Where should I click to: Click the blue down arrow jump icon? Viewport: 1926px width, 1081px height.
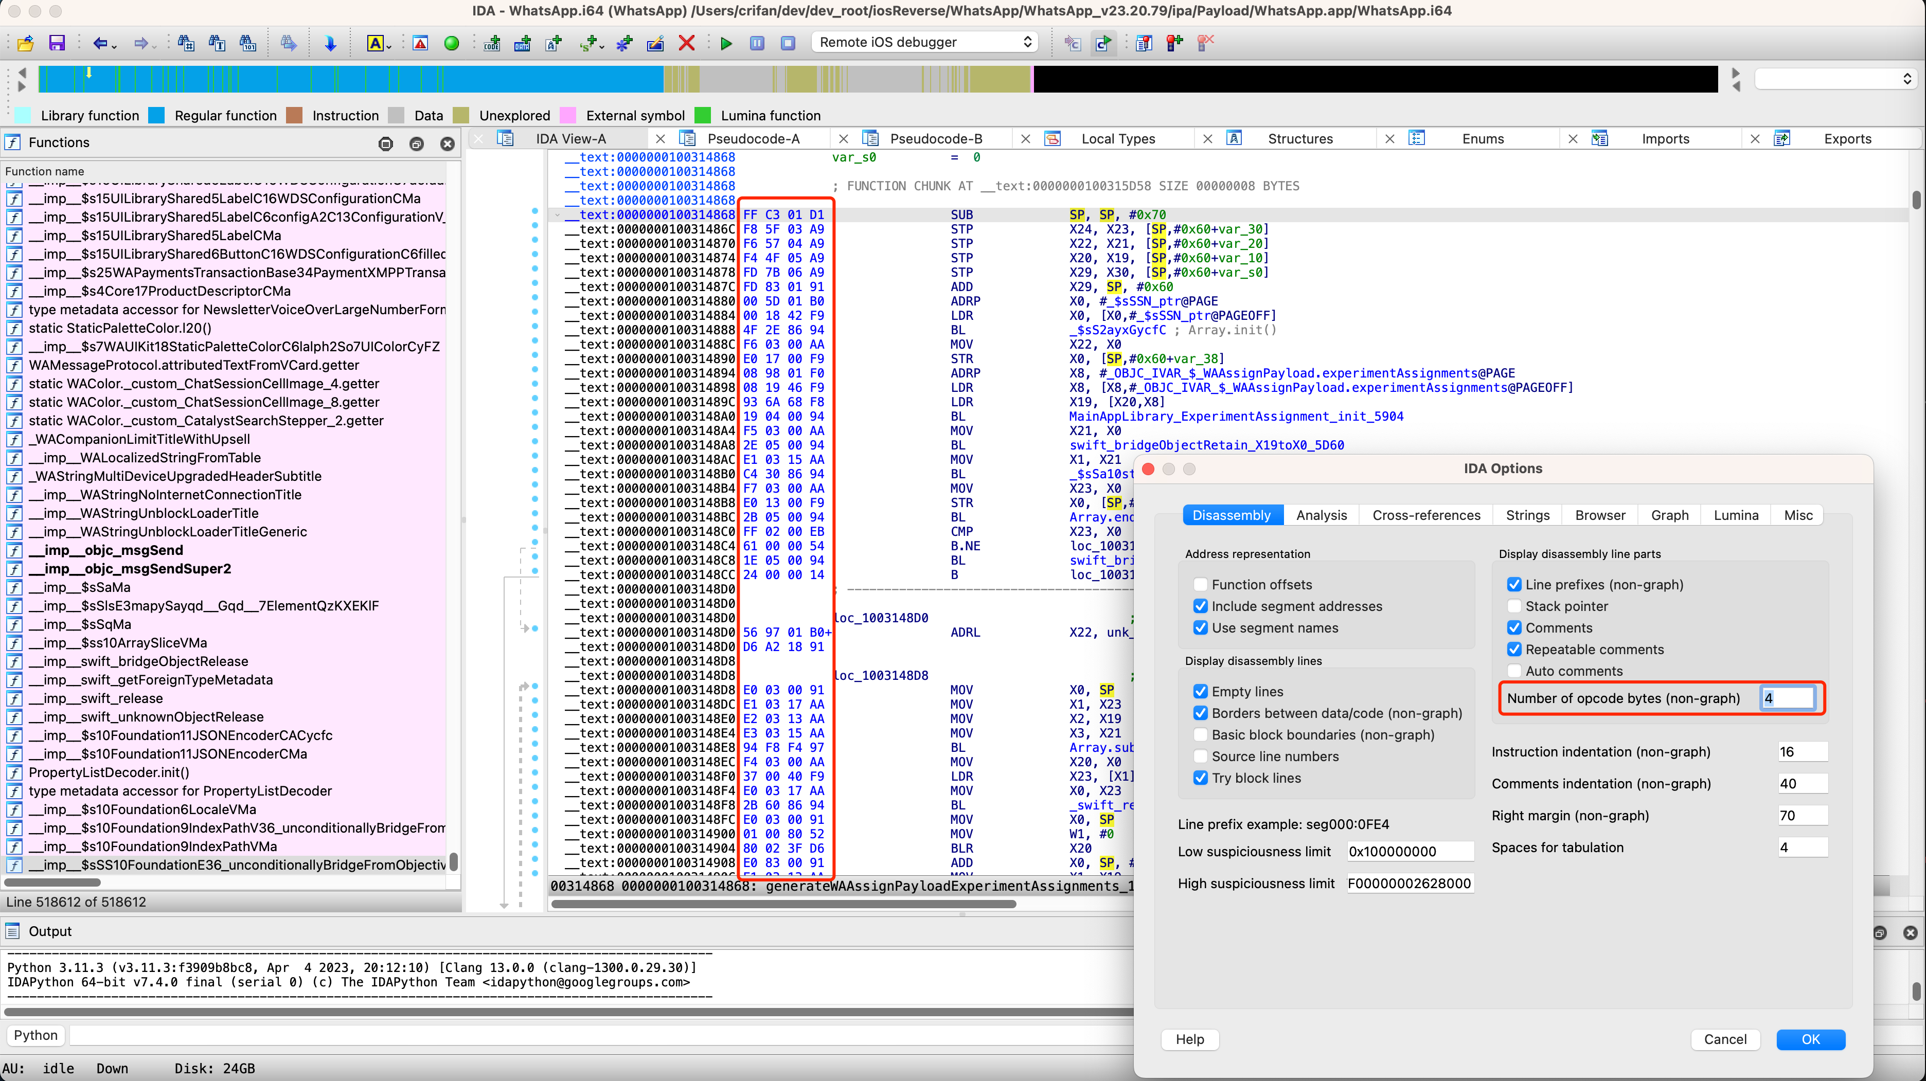[330, 43]
